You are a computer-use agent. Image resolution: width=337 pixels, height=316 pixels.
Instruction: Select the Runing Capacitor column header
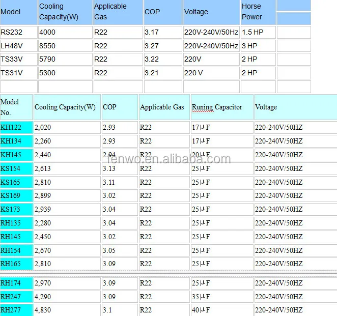(x=217, y=107)
